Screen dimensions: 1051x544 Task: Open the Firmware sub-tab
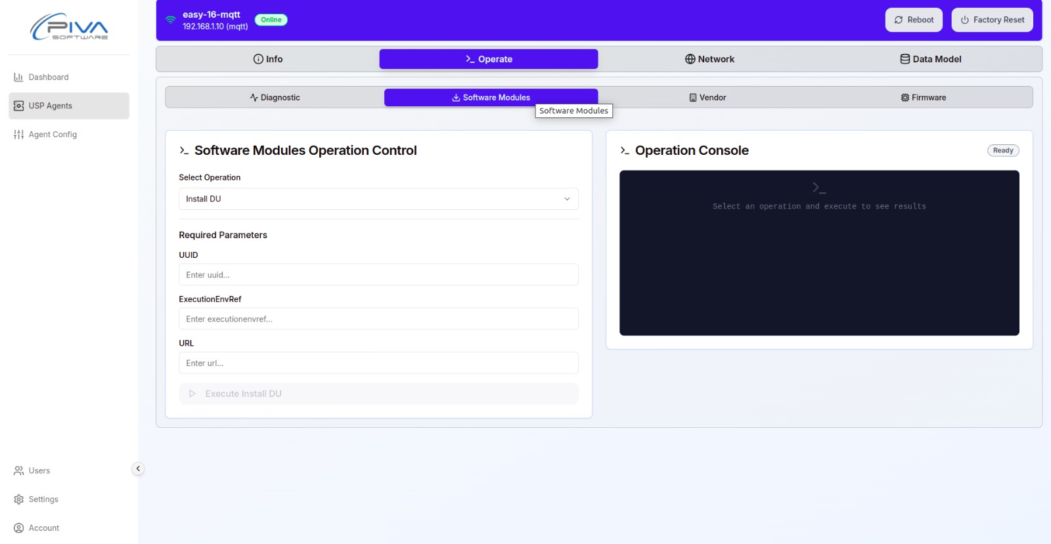923,98
